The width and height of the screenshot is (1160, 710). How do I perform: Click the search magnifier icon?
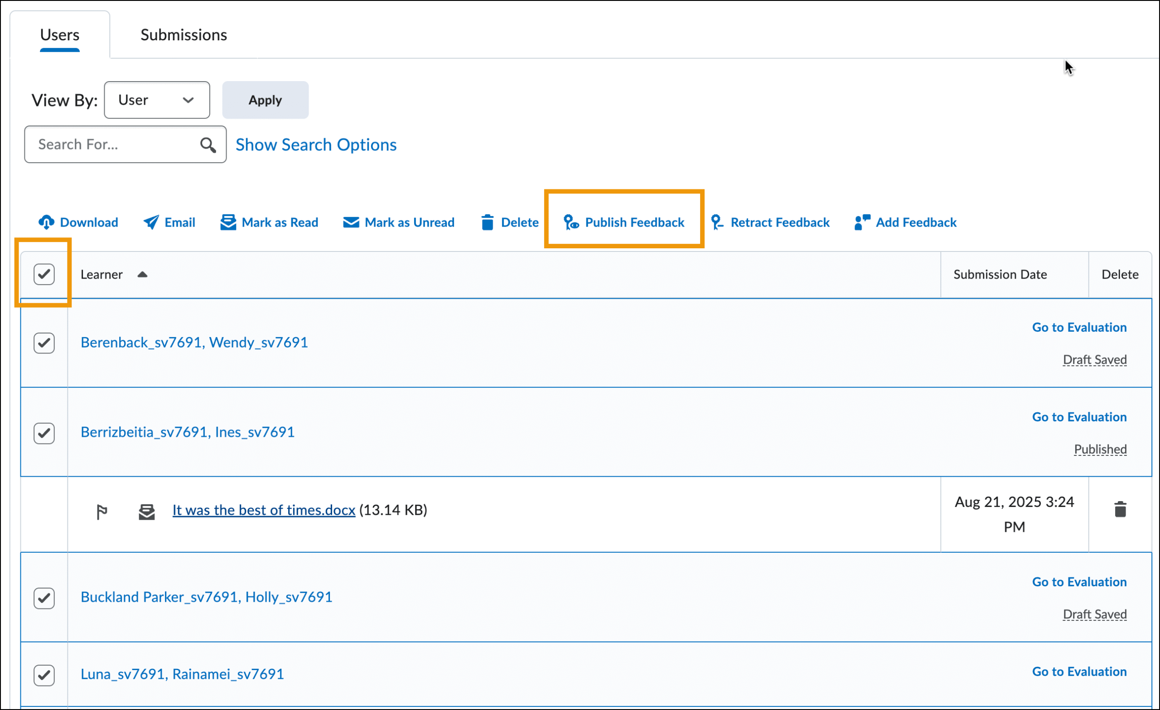point(208,145)
